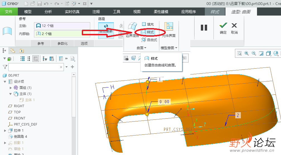Click the Zoom In magnifier icon
The width and height of the screenshot is (281, 155).
pos(247,53)
